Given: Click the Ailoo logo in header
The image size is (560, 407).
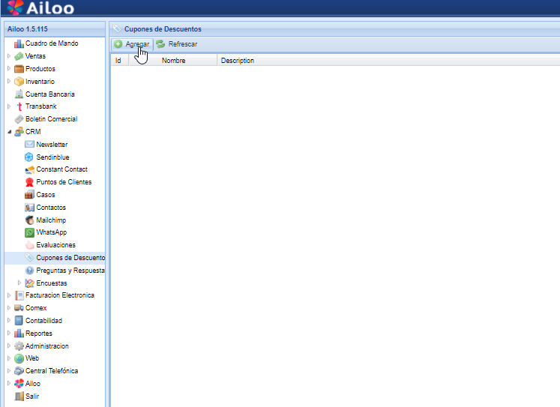Looking at the screenshot, I should [x=40, y=7].
